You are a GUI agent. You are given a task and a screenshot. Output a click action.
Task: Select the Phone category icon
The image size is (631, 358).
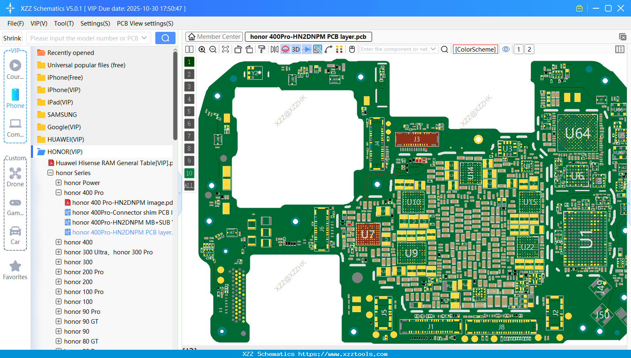15,98
